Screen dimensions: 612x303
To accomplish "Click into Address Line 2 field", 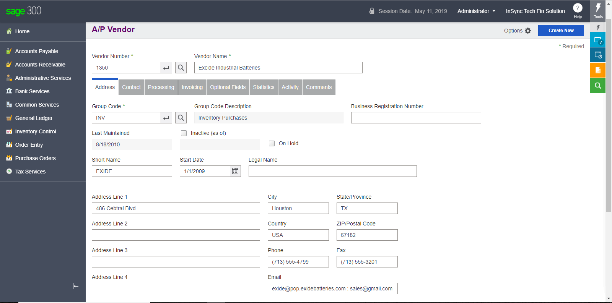I will click(x=176, y=235).
